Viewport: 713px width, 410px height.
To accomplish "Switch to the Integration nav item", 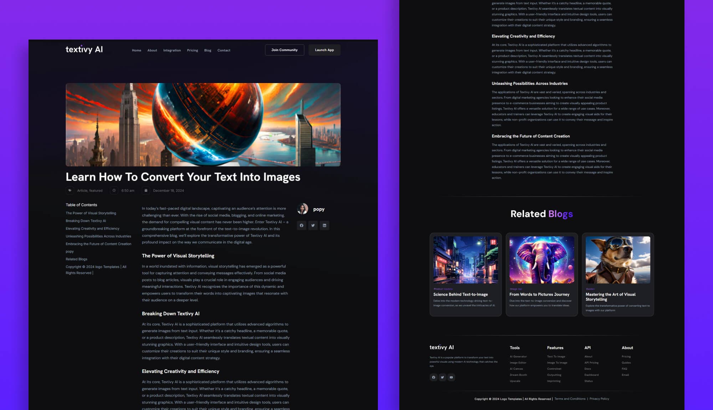I will [x=172, y=50].
